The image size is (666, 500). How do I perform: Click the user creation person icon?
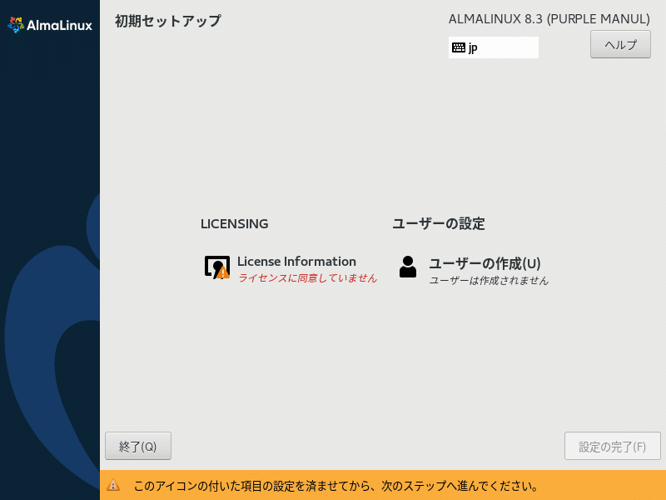[x=408, y=267]
